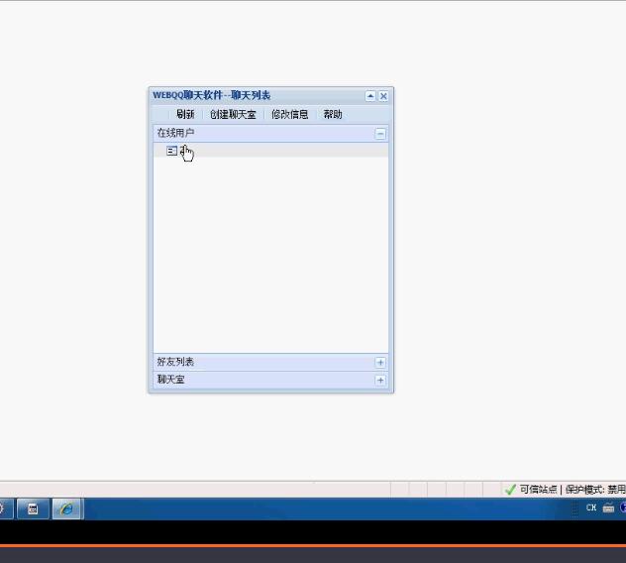Expand the 好友列表 panel plus button
Image resolution: width=626 pixels, height=563 pixels.
tap(380, 362)
